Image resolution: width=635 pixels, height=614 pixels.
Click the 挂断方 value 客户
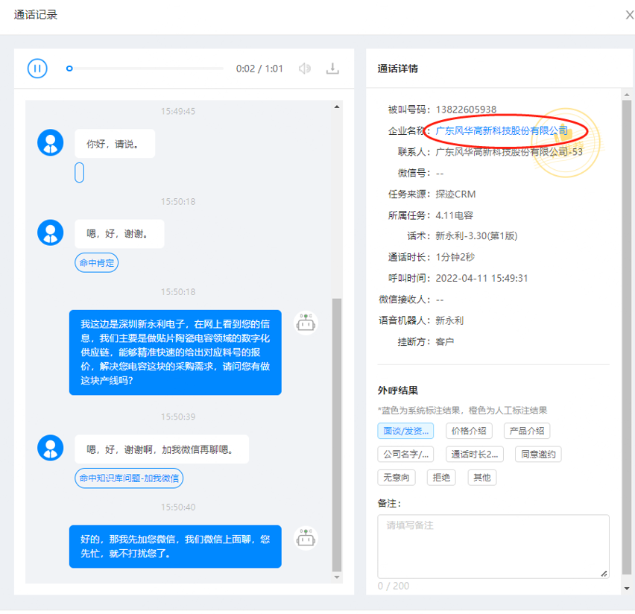pyautogui.click(x=445, y=342)
